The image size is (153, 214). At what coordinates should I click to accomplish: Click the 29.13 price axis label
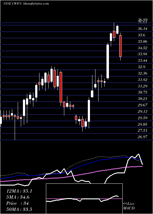tap(143, 112)
